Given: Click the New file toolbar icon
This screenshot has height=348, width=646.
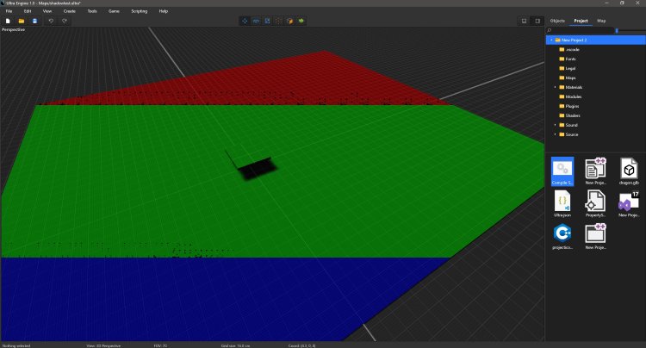Looking at the screenshot, I should pyautogui.click(x=7, y=21).
